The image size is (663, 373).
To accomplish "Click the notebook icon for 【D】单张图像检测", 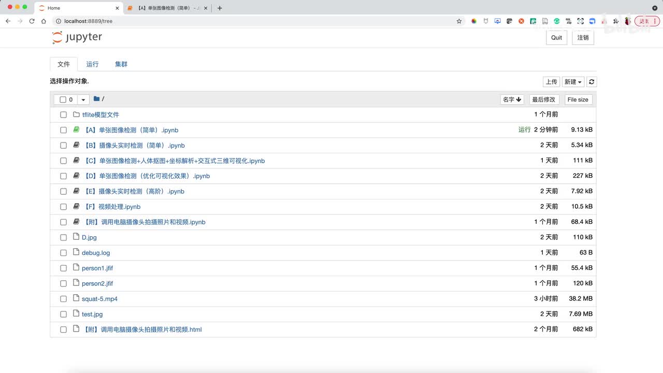I will [x=76, y=176].
